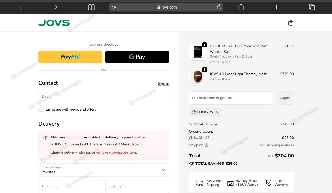This screenshot has width=332, height=193.
Task: Reload the page with the refresh icon
Action: tap(219, 7)
